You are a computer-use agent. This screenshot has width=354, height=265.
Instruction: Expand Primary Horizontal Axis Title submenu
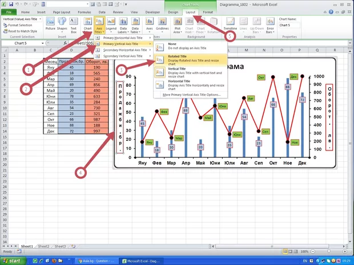pos(123,38)
